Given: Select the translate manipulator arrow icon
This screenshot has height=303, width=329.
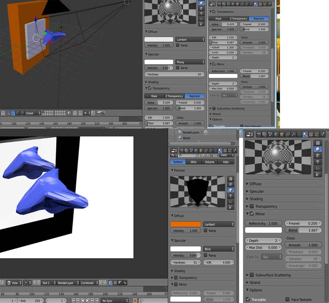Looking at the screenshot, I should pyautogui.click(x=13, y=113).
